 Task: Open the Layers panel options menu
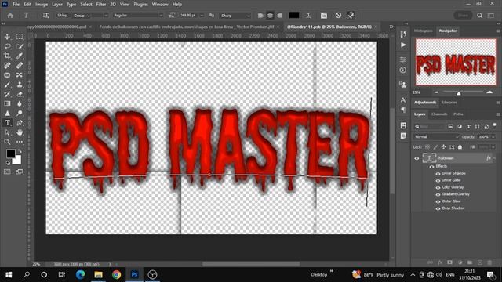pos(498,114)
